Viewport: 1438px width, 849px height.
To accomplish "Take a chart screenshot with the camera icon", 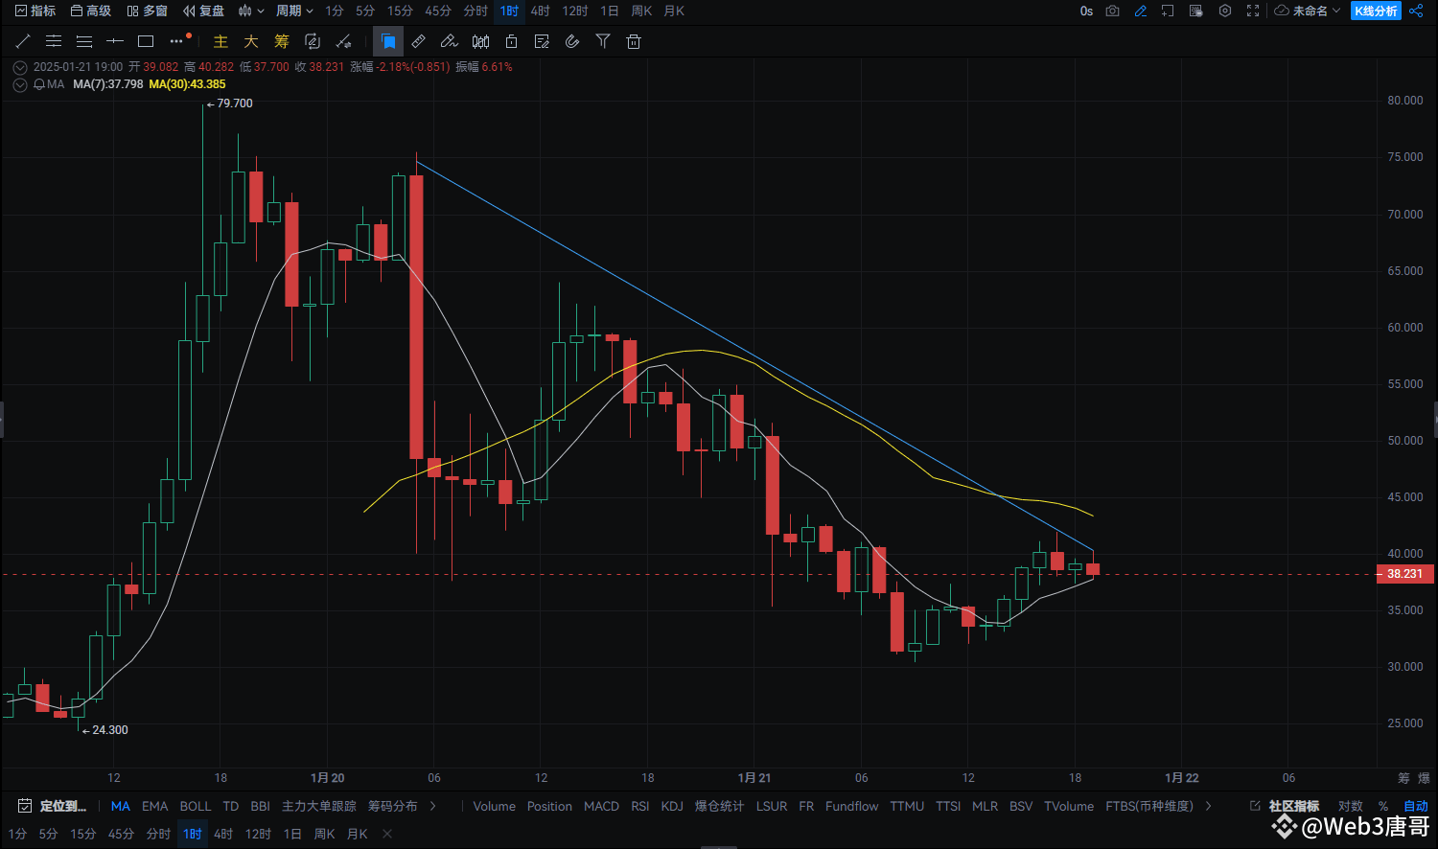I will tap(1112, 11).
